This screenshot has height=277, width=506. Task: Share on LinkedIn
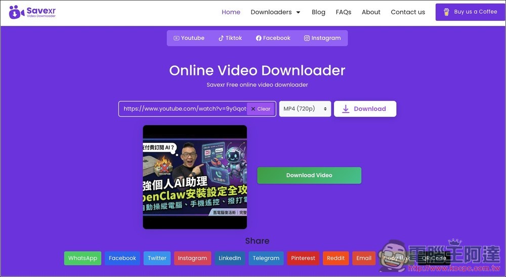230,258
